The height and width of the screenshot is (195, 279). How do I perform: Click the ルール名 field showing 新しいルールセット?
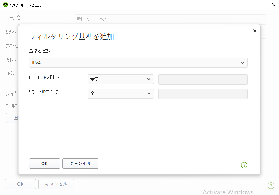(170, 19)
